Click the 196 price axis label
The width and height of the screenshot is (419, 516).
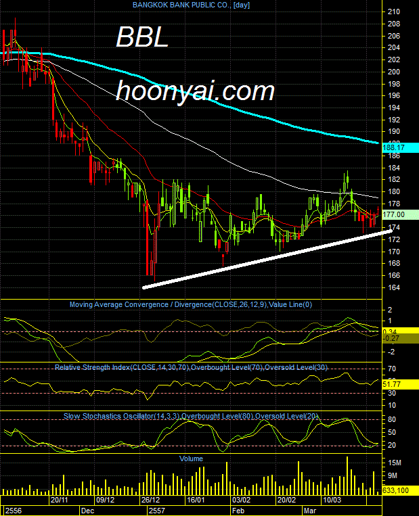point(394,96)
